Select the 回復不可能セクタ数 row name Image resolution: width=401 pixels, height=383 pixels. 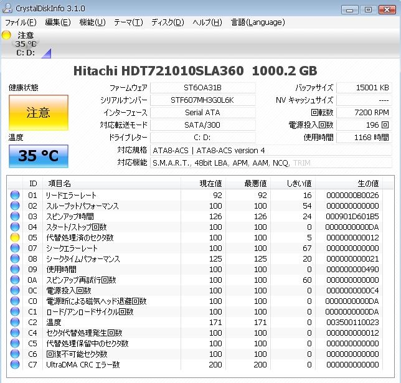point(77,354)
